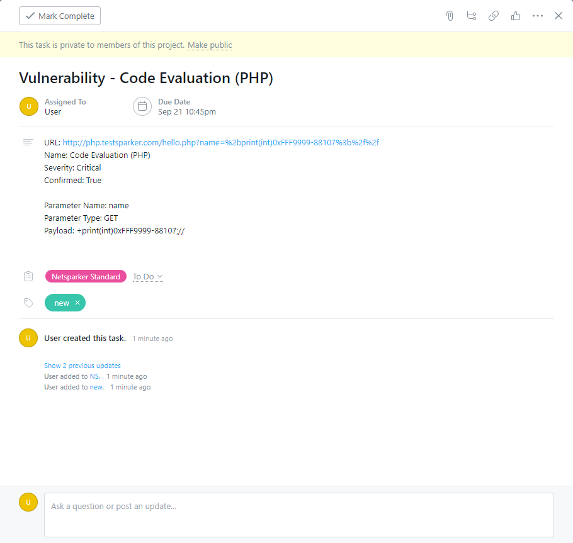
Task: Click the new link in the activity update
Action: pyautogui.click(x=96, y=386)
